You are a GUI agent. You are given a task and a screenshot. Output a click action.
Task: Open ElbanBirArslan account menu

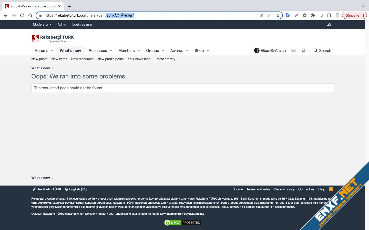[x=270, y=51]
